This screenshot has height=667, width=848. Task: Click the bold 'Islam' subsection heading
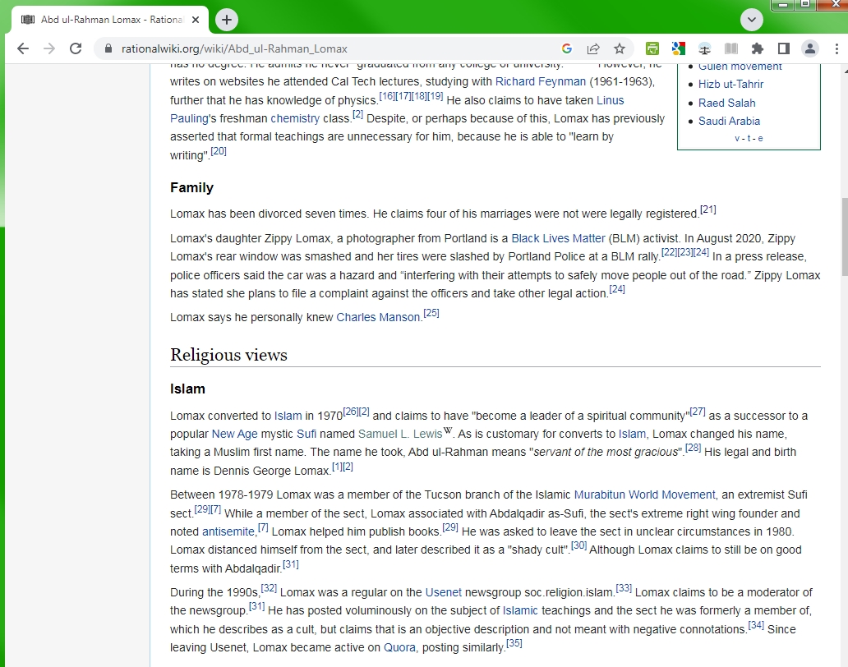coord(187,389)
